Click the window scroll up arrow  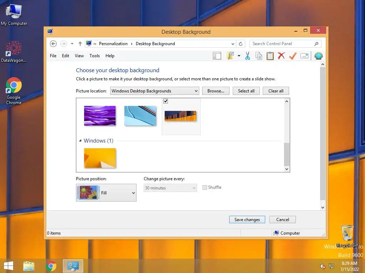point(323,64)
